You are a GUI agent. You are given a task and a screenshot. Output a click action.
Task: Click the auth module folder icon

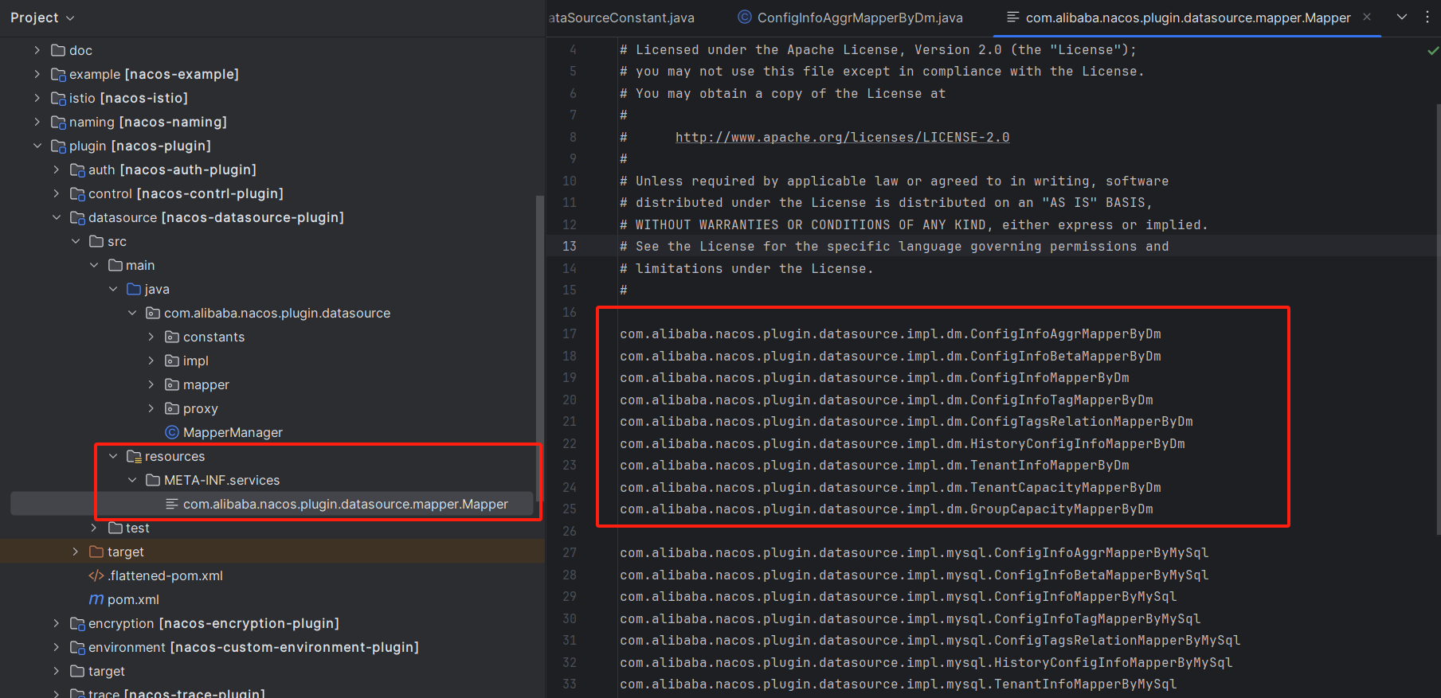point(77,170)
